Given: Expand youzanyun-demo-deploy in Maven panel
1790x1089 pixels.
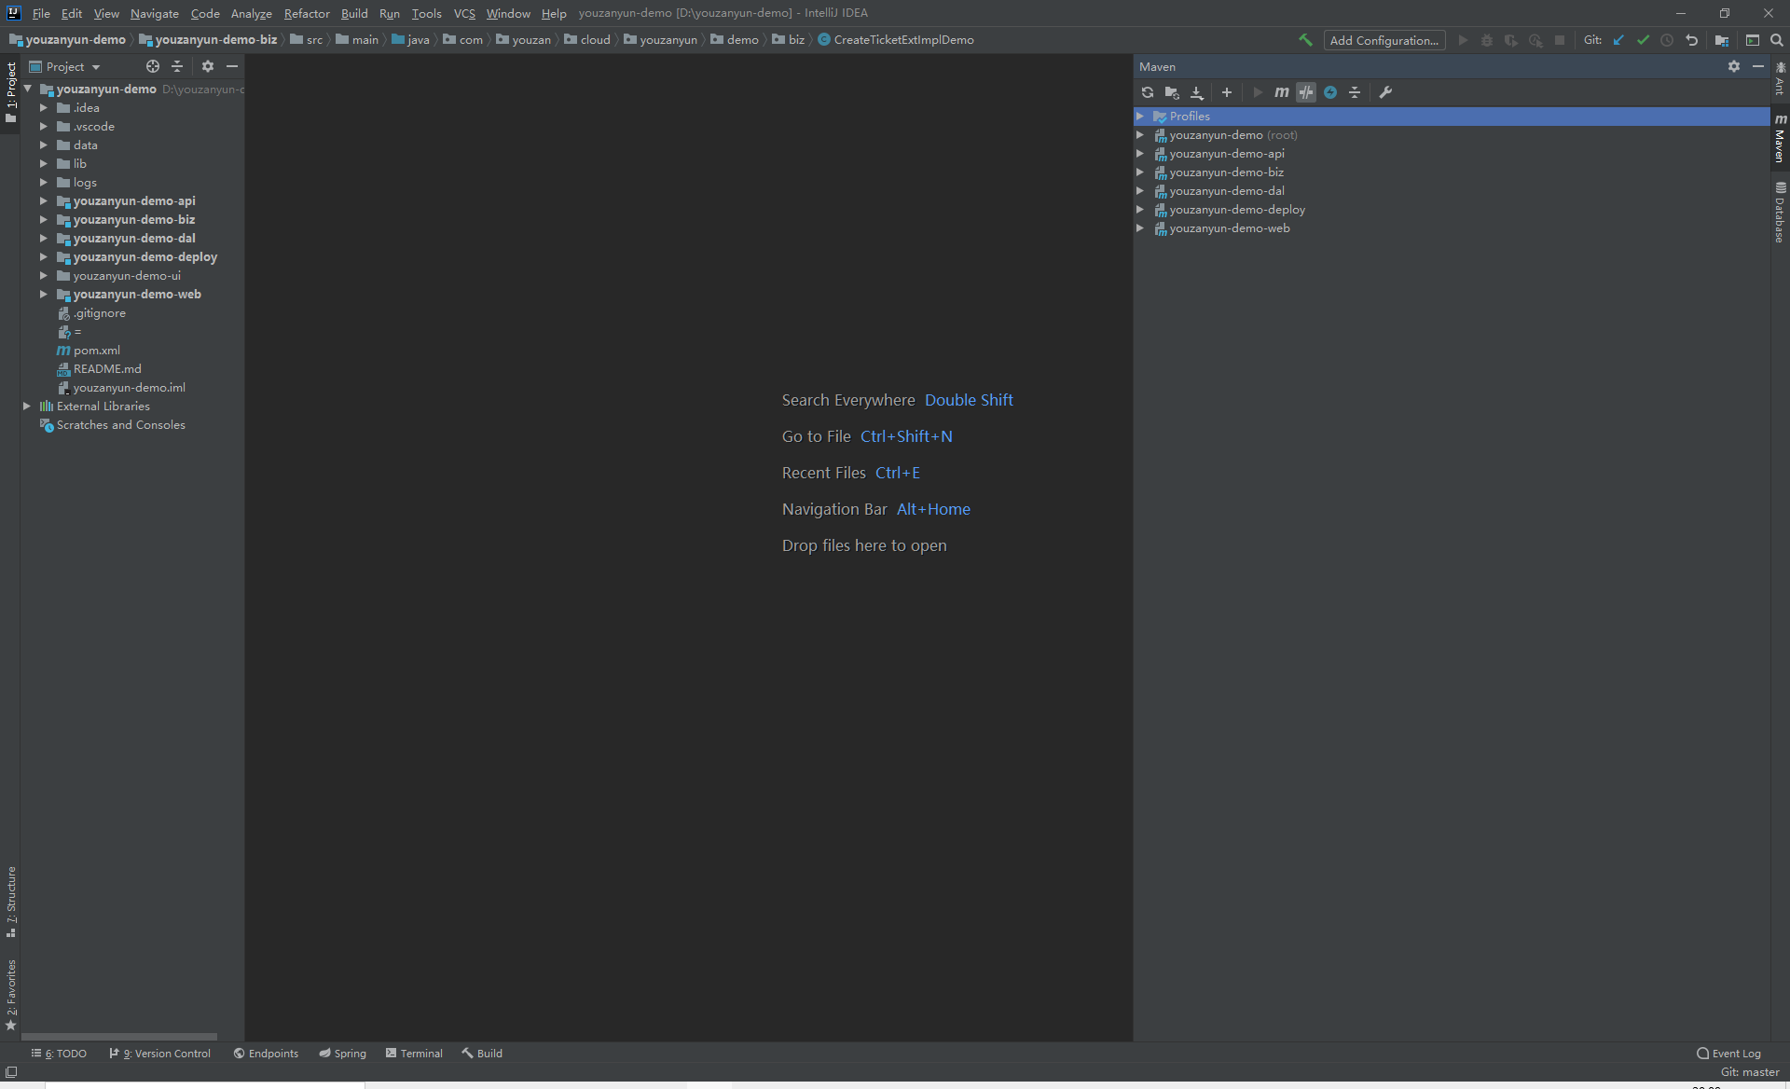Looking at the screenshot, I should pyautogui.click(x=1140, y=210).
